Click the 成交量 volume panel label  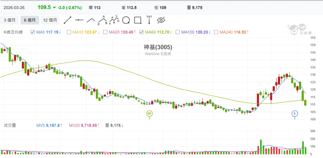pos(10,125)
